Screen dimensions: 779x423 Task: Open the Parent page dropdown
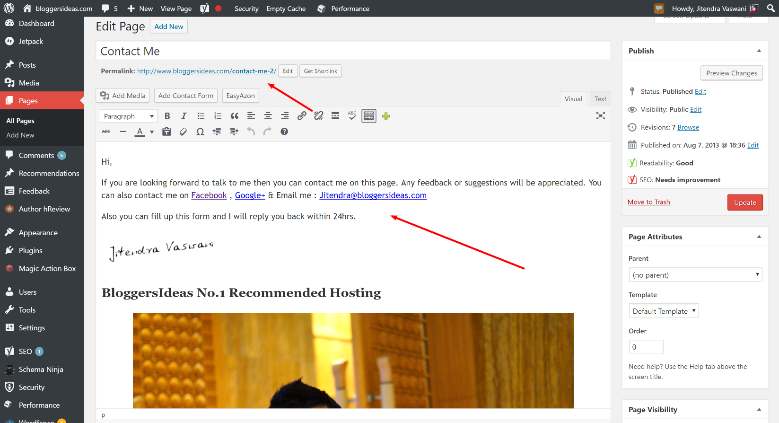click(x=695, y=275)
